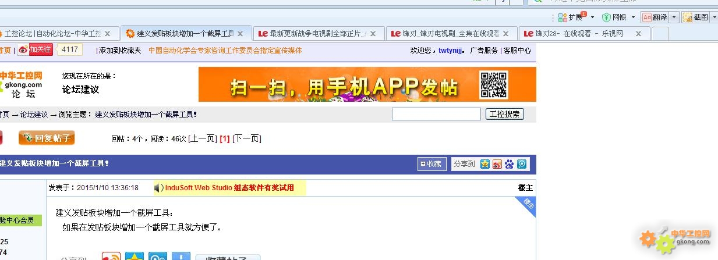Image resolution: width=718 pixels, height=260 pixels.
Task: Close the 锋刃_锋刃电视剧 tab
Action: (505, 34)
